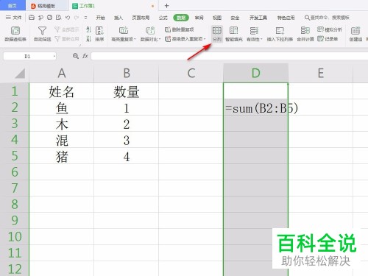Open the Pivot Table (数据透视表) tool
This screenshot has width=368, height=276.
(15, 34)
